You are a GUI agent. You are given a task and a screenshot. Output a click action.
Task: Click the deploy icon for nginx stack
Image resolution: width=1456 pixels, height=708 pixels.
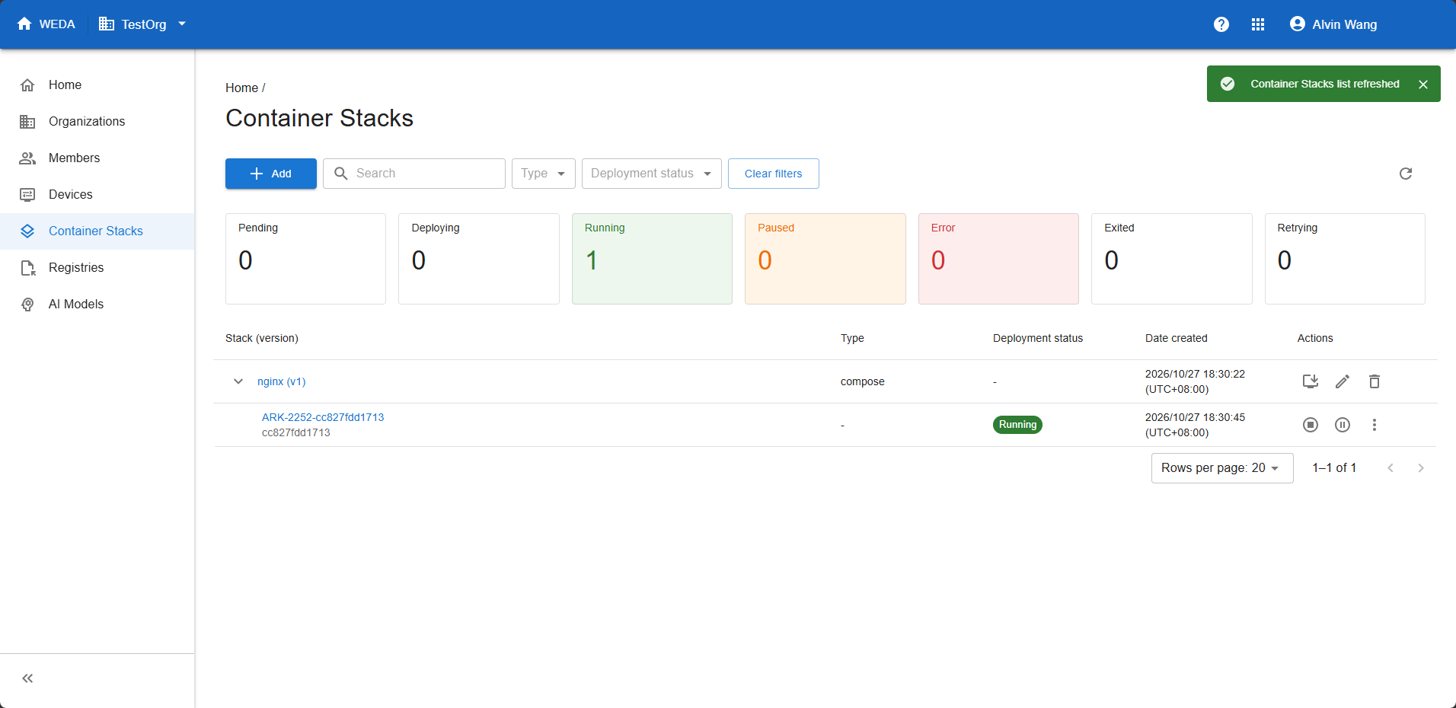1311,381
